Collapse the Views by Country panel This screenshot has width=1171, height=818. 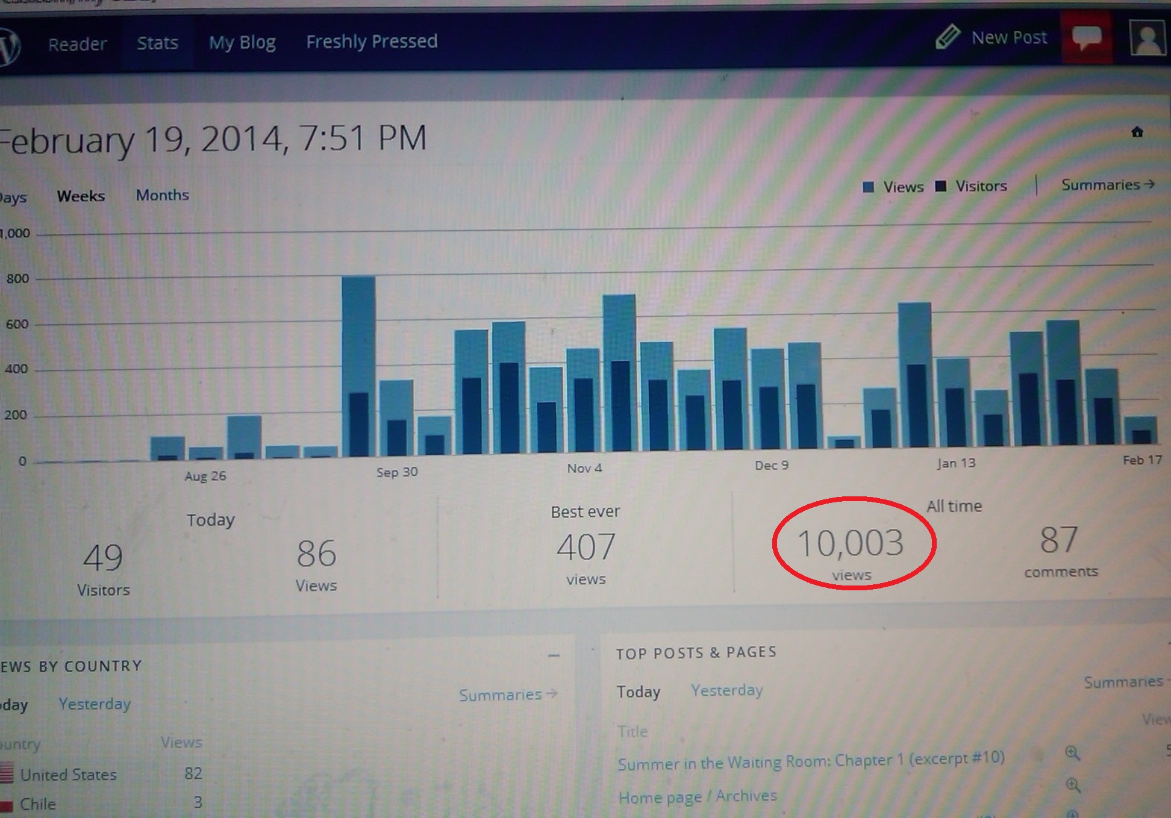[554, 655]
